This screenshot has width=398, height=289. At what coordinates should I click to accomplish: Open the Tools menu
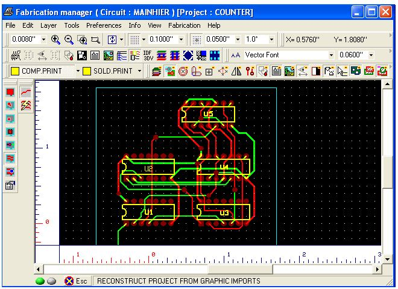click(72, 25)
